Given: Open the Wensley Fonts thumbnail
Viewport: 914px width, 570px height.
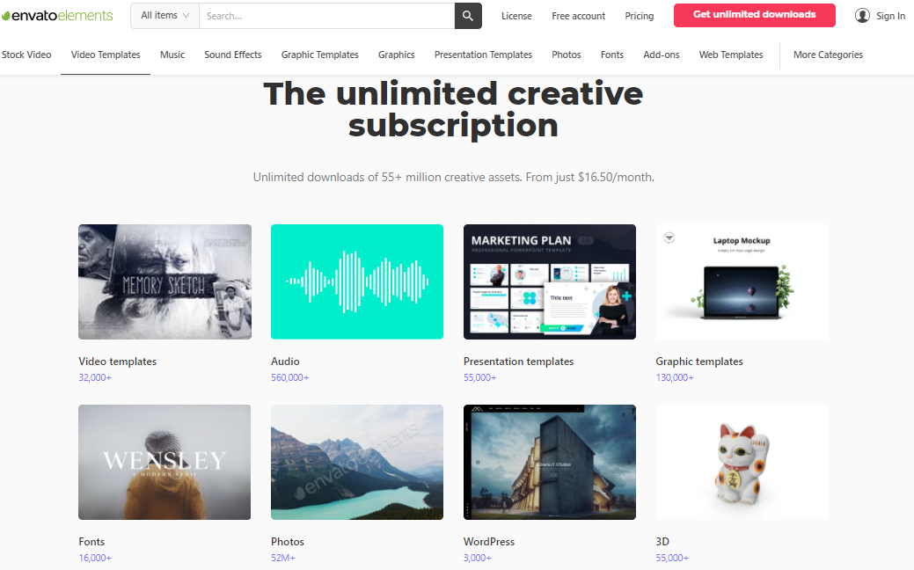Looking at the screenshot, I should [165, 462].
